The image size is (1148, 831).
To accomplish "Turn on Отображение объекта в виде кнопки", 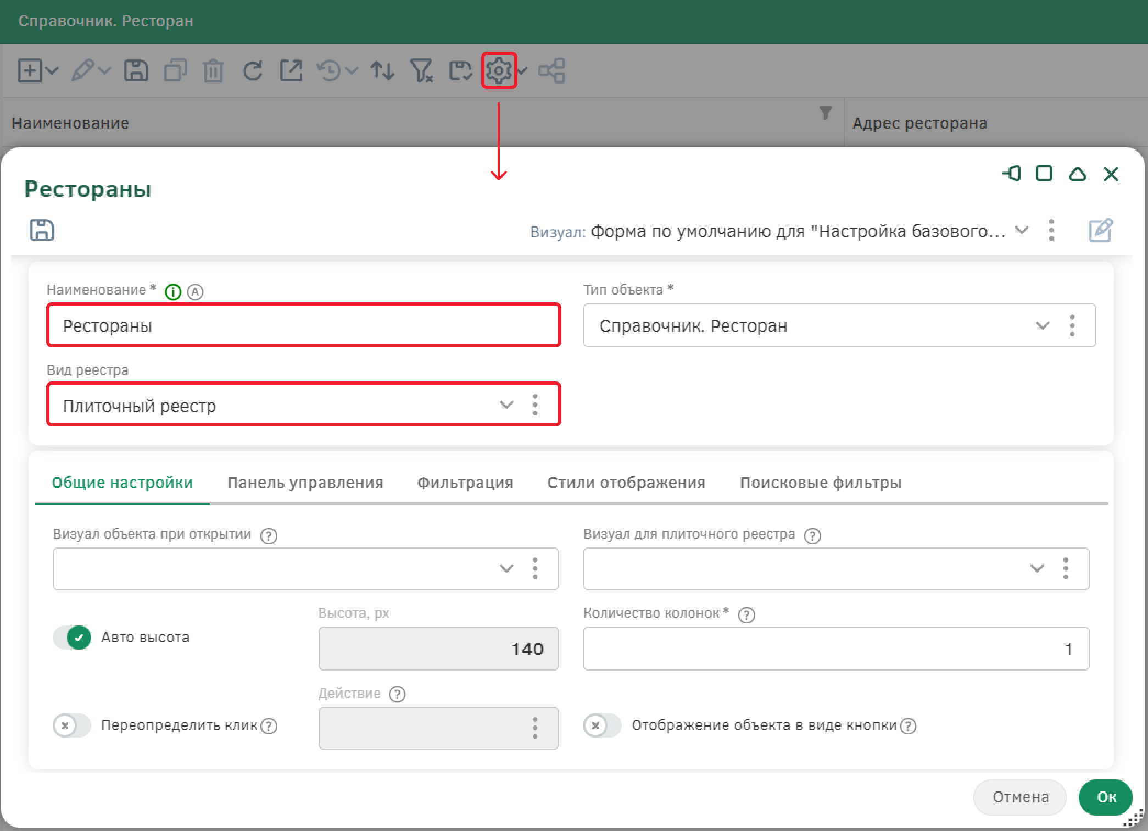I will [x=603, y=725].
